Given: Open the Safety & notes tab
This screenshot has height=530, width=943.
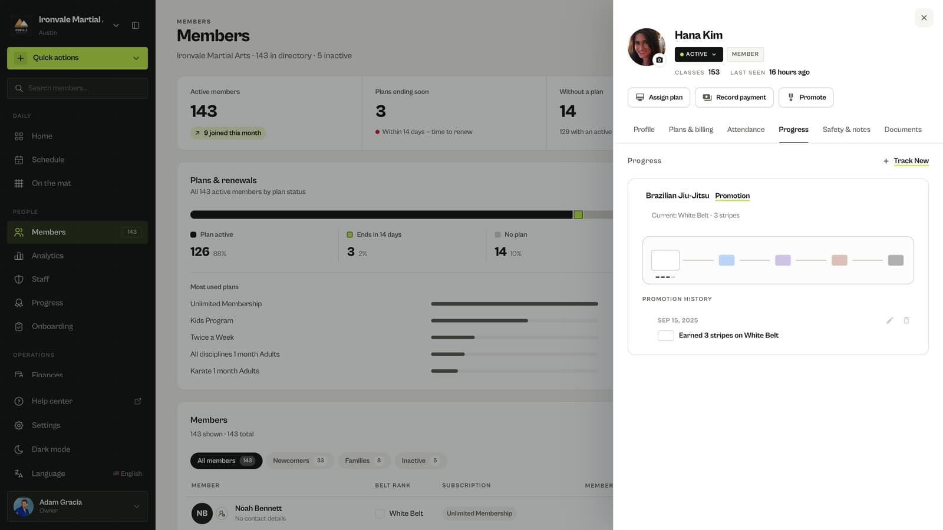Looking at the screenshot, I should point(846,130).
